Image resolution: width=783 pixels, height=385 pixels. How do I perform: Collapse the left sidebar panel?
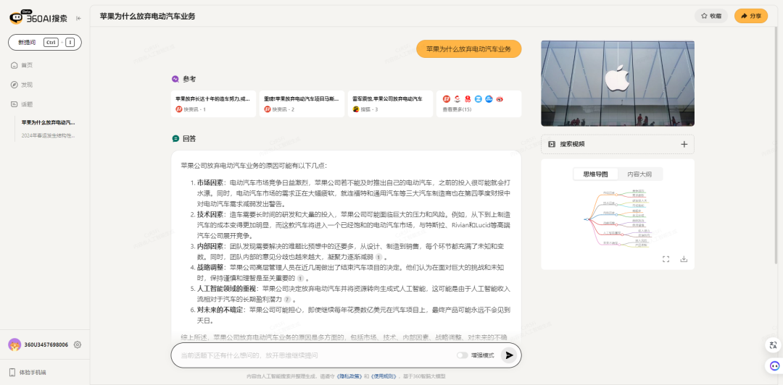click(78, 18)
